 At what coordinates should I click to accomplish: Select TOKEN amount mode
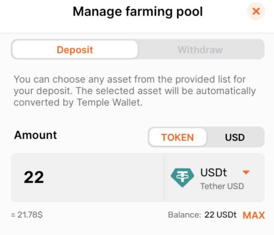pos(177,137)
